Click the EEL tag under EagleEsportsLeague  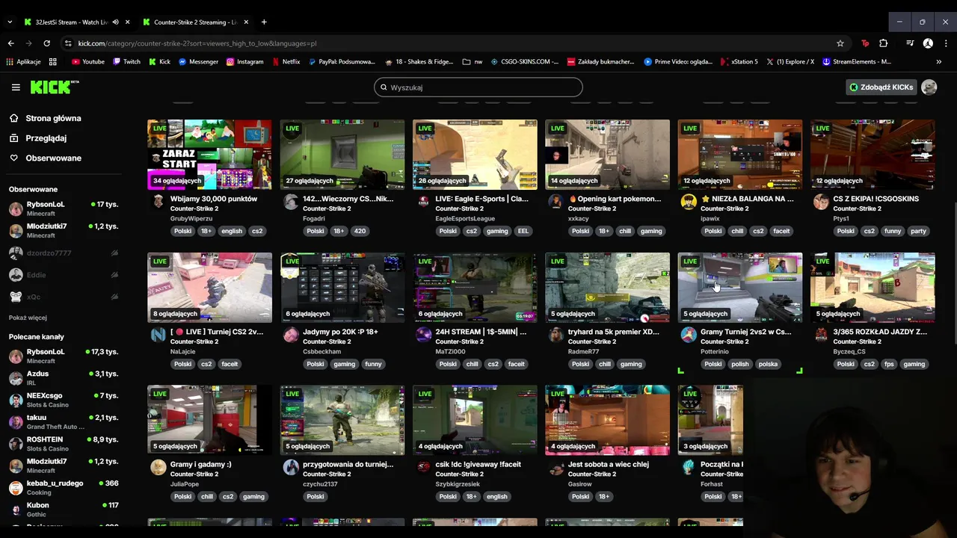[523, 231]
